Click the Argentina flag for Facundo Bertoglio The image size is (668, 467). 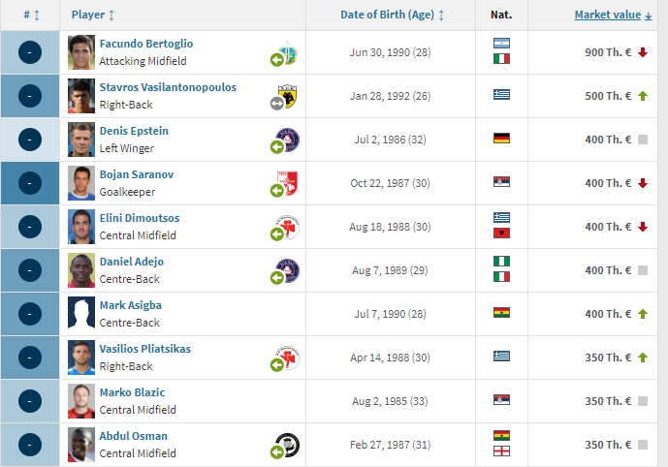click(x=501, y=43)
